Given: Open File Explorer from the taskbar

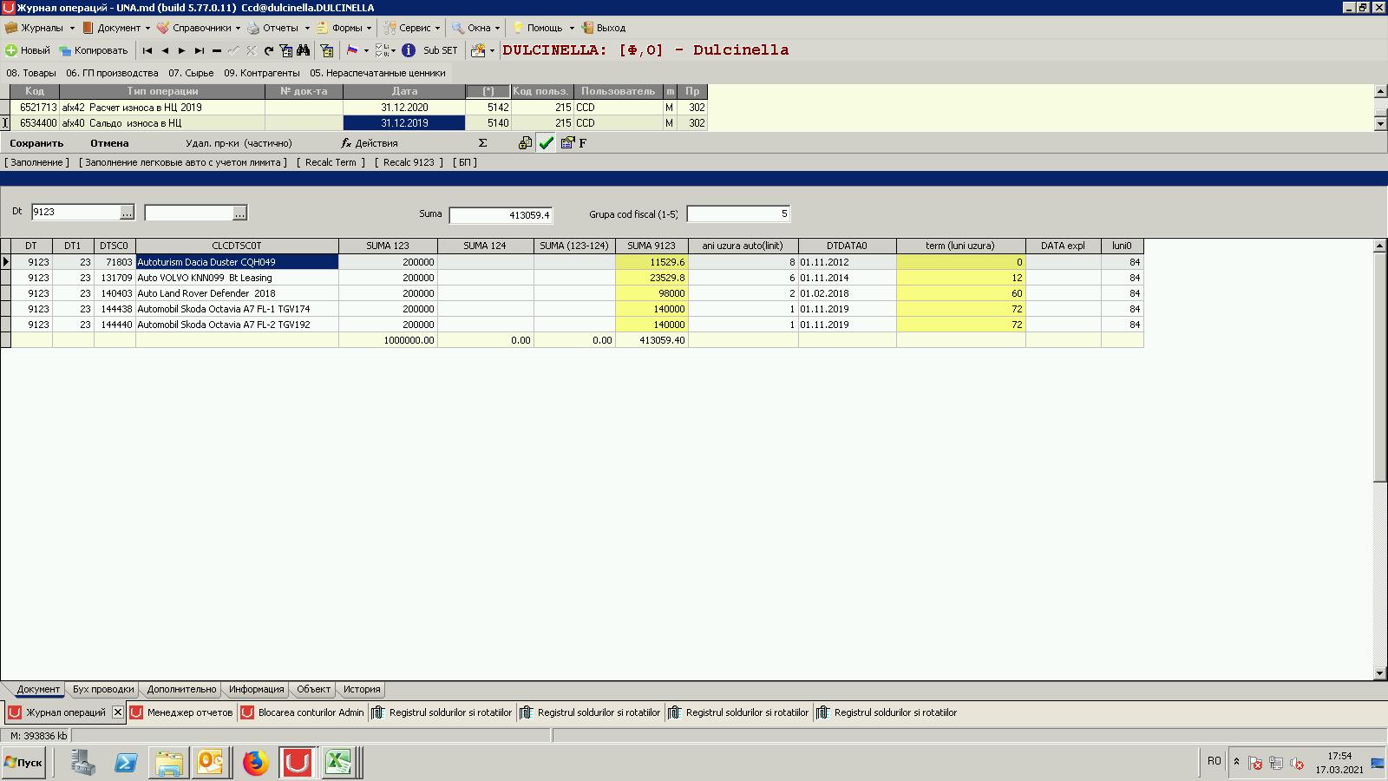Looking at the screenshot, I should coord(169,764).
